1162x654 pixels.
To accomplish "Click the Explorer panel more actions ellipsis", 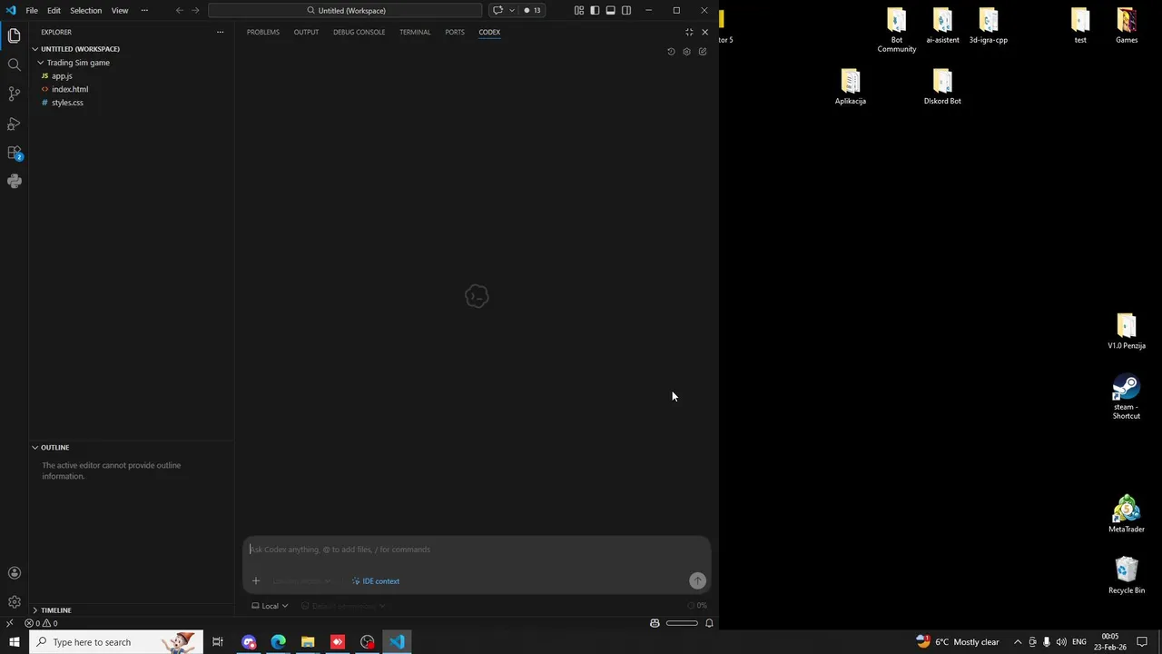I will (x=220, y=32).
